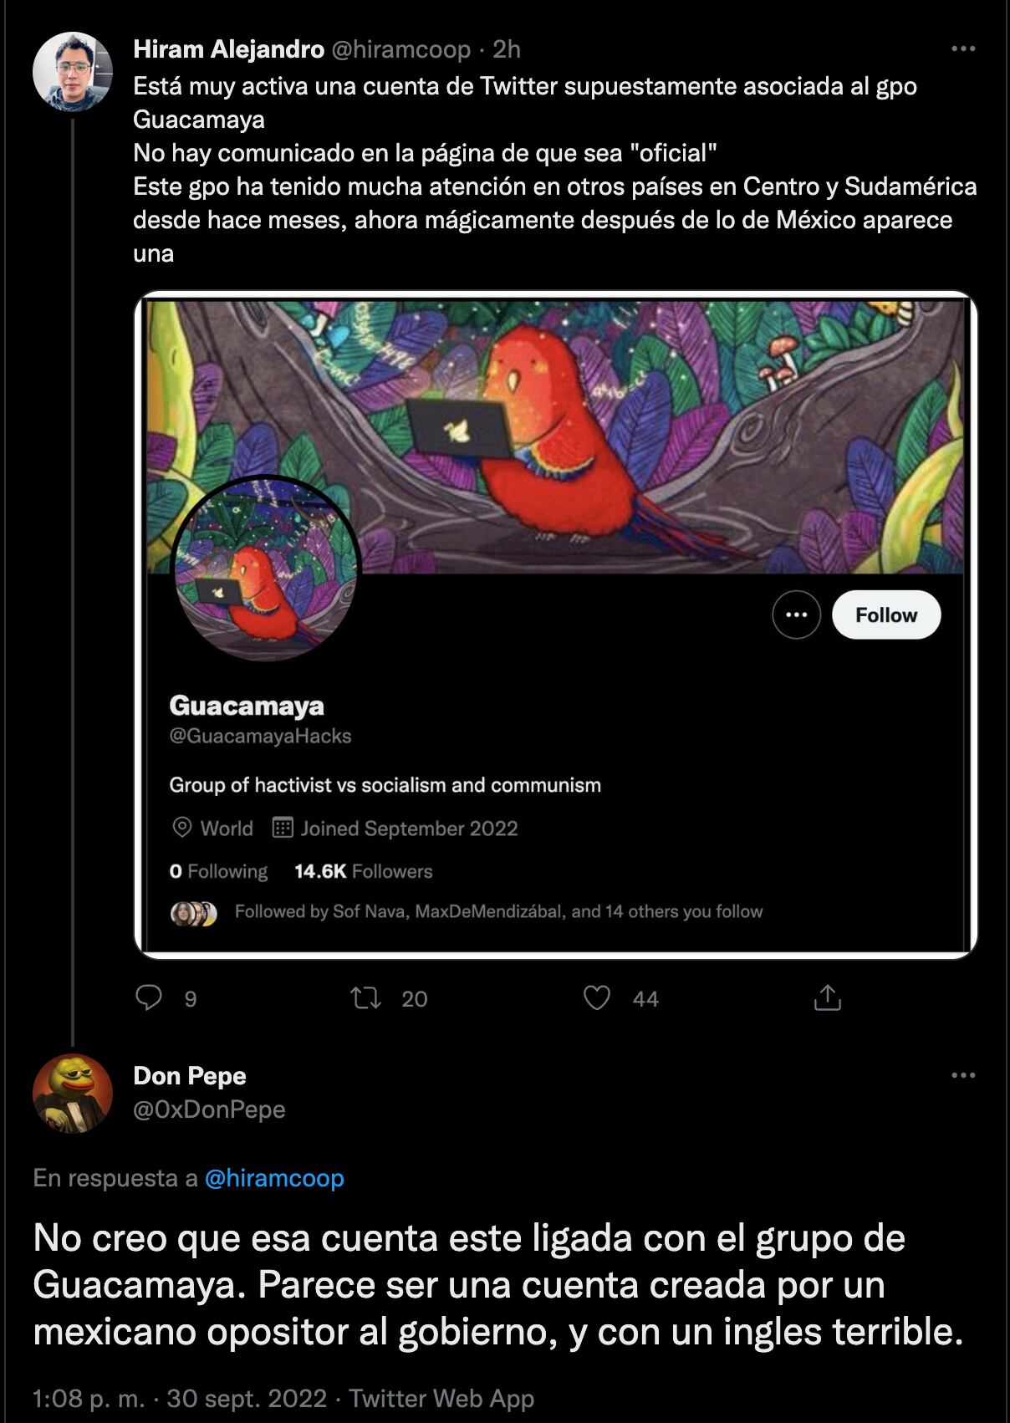Image resolution: width=1010 pixels, height=1423 pixels.
Task: Click the 2h timestamp on Hiram's tweet
Action: point(507,49)
